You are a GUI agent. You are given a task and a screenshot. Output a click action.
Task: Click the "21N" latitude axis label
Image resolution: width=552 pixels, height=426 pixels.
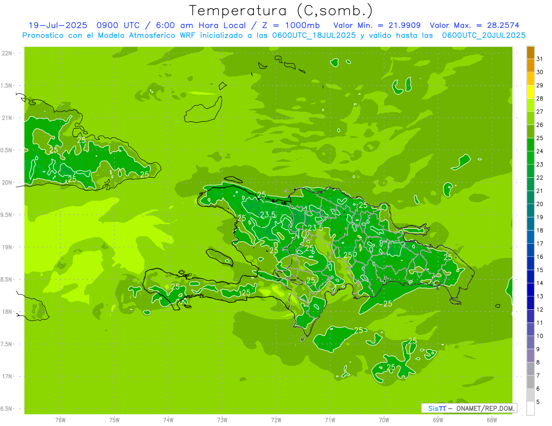click(7, 118)
